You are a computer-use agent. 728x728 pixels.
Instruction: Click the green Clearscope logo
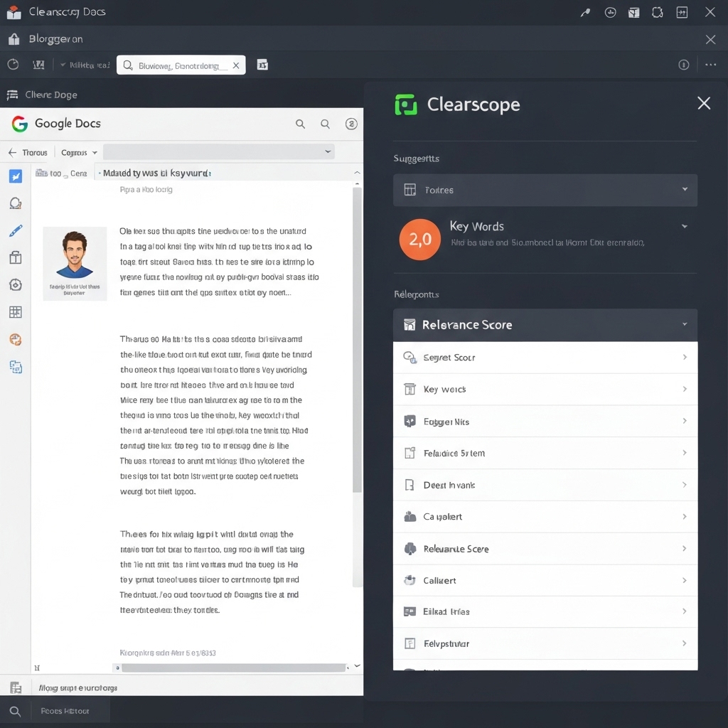click(406, 105)
